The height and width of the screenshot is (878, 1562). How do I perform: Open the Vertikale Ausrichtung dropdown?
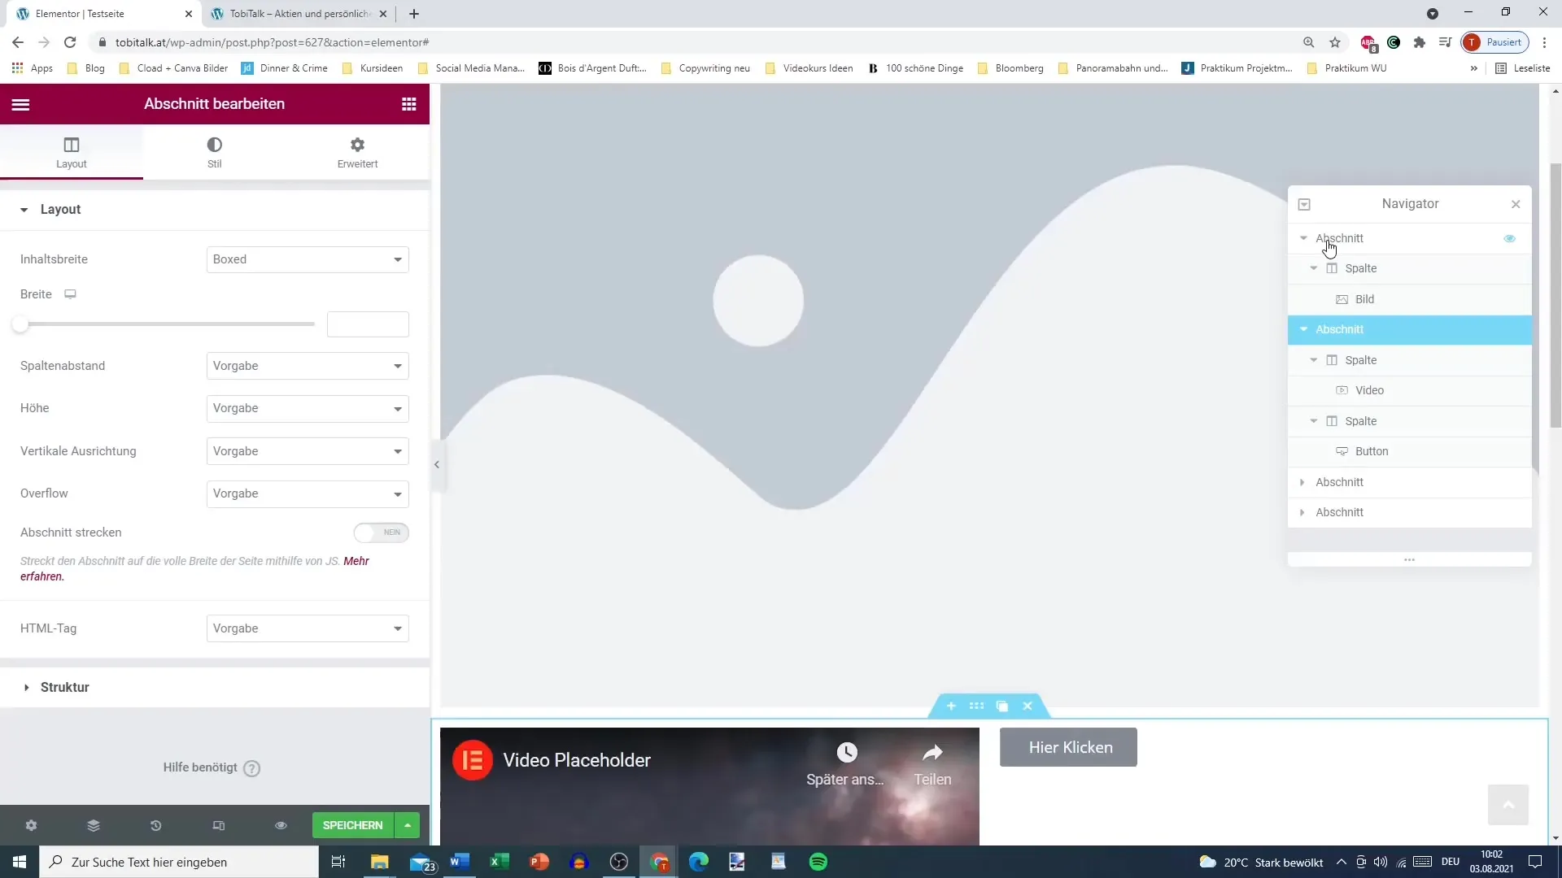308,451
